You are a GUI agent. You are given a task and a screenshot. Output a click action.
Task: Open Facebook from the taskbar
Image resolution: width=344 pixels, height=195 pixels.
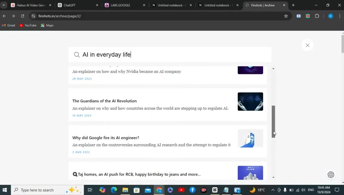(x=192, y=190)
